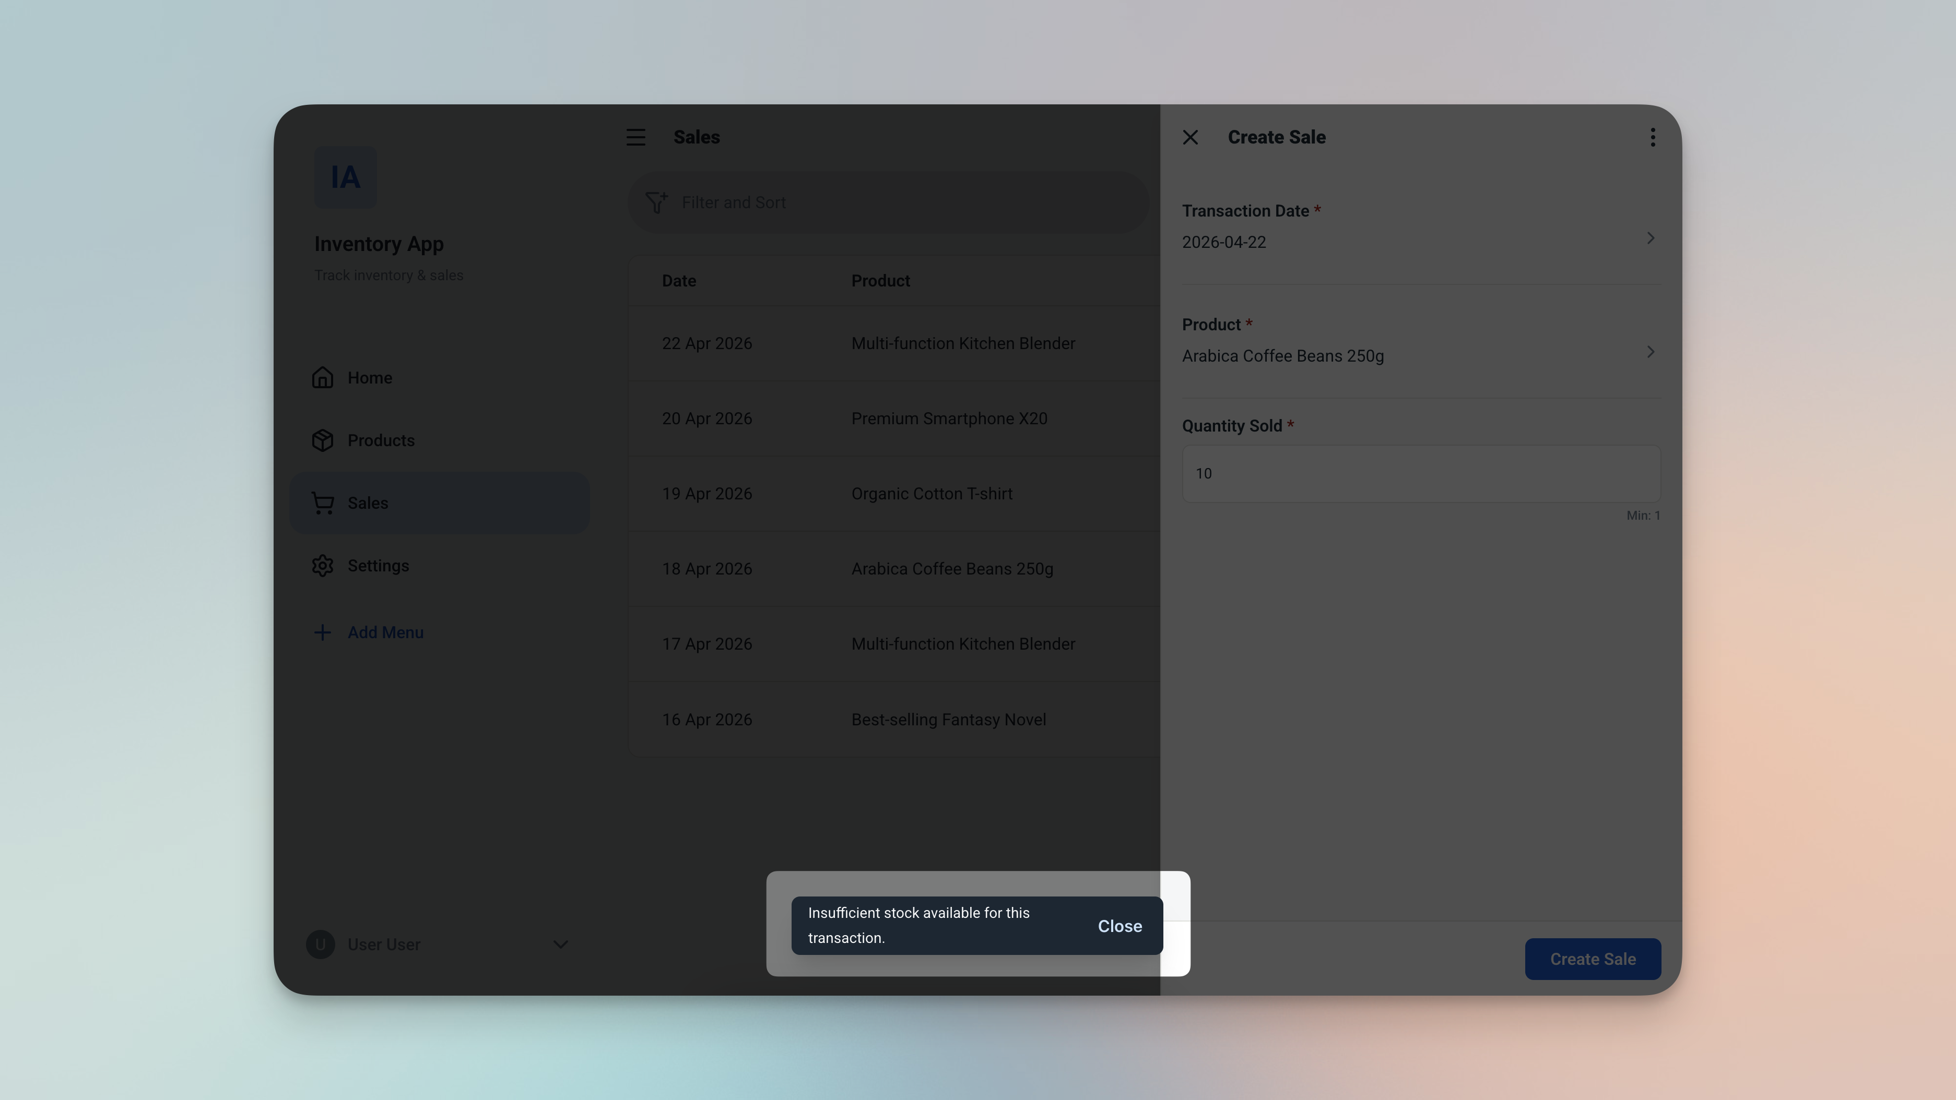The height and width of the screenshot is (1100, 1956).
Task: Click the Quantity Sold input field
Action: click(1421, 473)
